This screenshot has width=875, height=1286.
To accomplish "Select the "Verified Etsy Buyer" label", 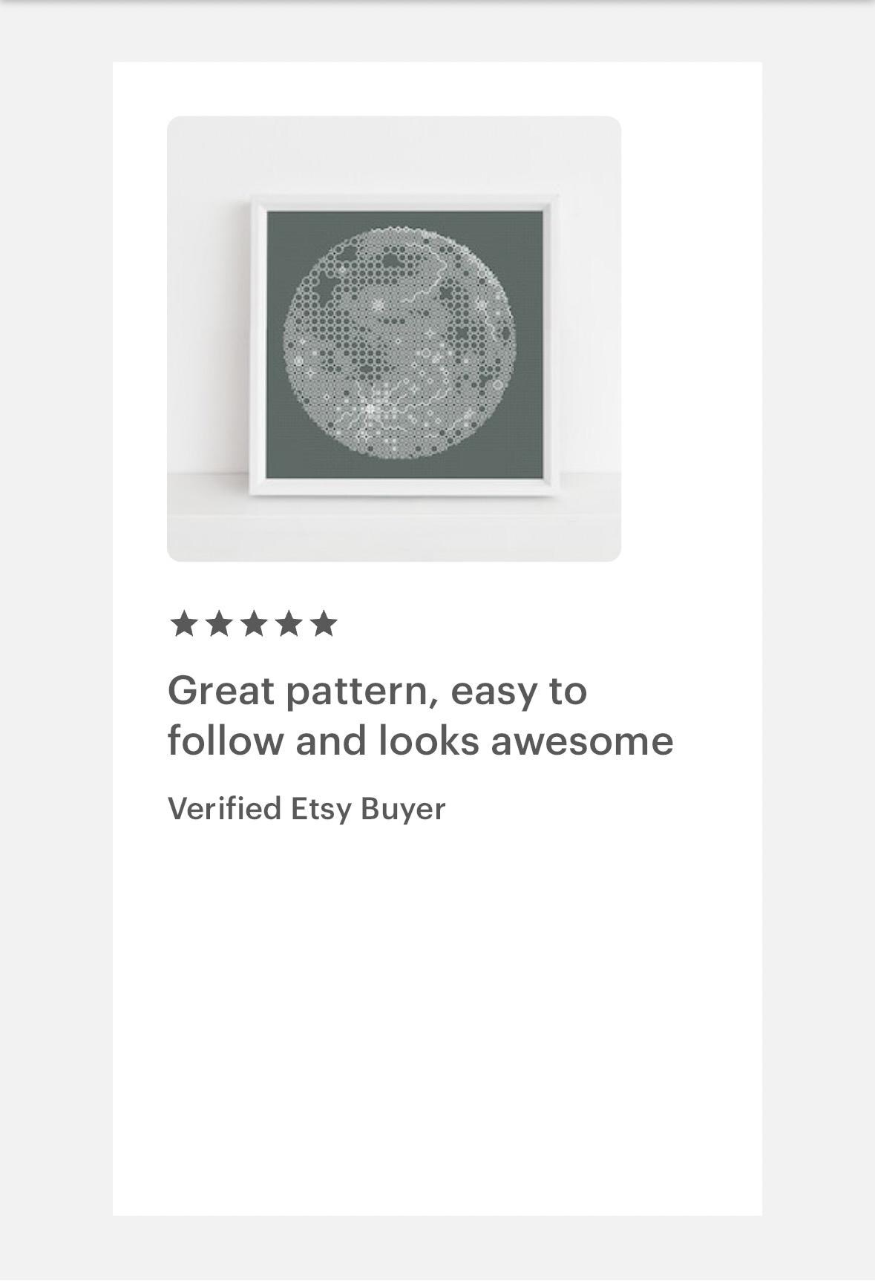I will tap(307, 809).
